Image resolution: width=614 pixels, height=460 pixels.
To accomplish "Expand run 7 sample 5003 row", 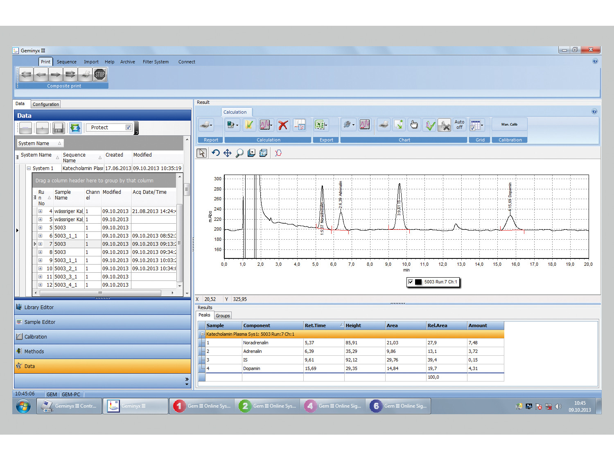I will [40, 244].
